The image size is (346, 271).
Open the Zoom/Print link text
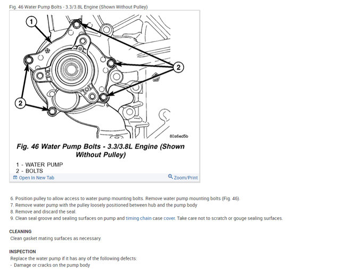click(186, 178)
